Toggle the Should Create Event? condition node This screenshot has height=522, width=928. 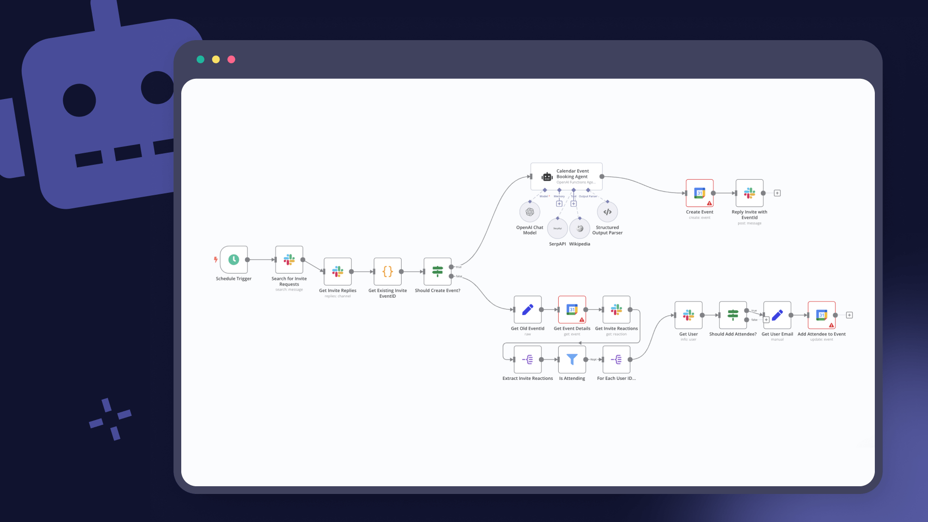click(x=438, y=272)
